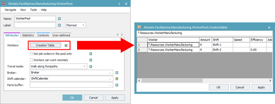Enable Workers can work remotely checkbox
The width and height of the screenshot is (275, 104).
[32, 60]
